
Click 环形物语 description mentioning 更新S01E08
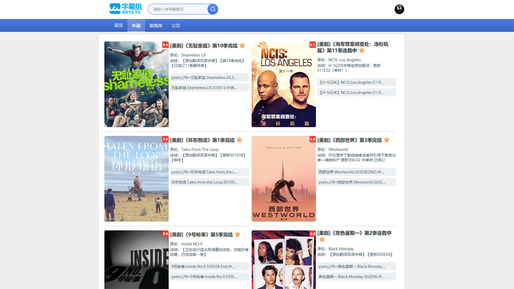click(x=208, y=157)
